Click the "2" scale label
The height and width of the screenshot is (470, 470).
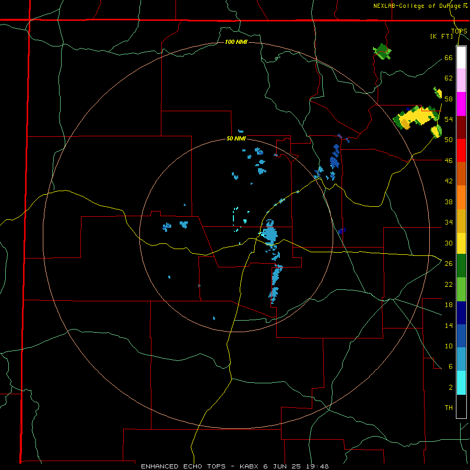click(x=451, y=387)
